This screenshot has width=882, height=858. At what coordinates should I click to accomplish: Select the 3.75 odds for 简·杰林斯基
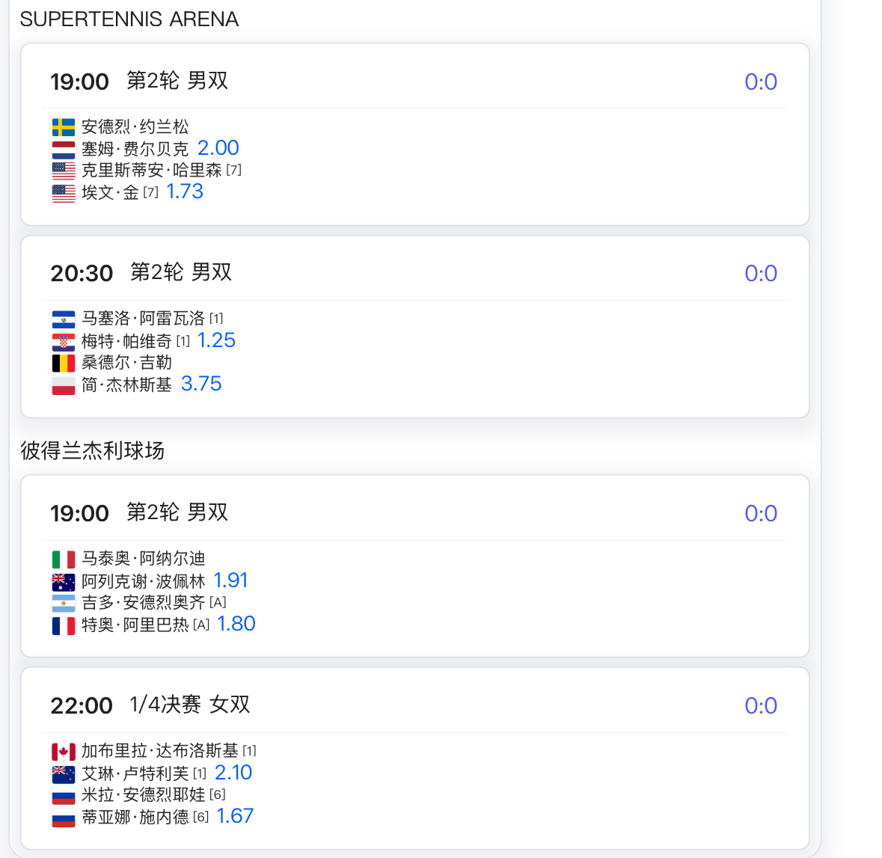coord(201,384)
